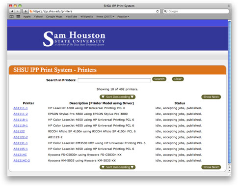This screenshot has height=186, width=238.
Task: Open printer link AB1122-2
Action: 21,137
